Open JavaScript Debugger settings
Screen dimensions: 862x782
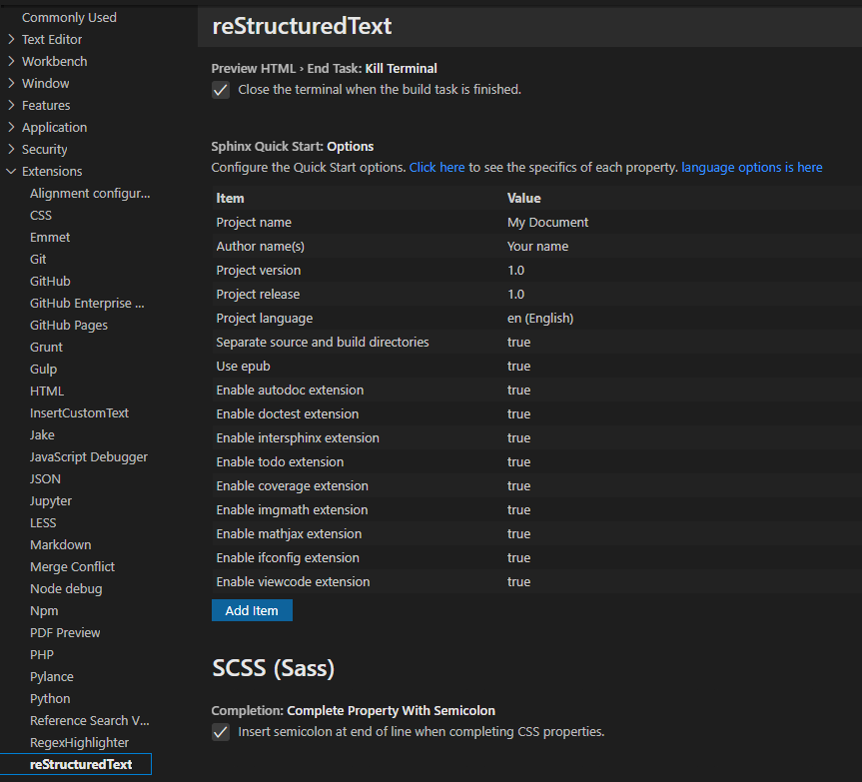pyautogui.click(x=90, y=455)
